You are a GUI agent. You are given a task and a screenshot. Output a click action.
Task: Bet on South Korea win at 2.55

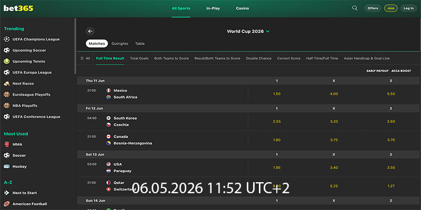point(277,122)
